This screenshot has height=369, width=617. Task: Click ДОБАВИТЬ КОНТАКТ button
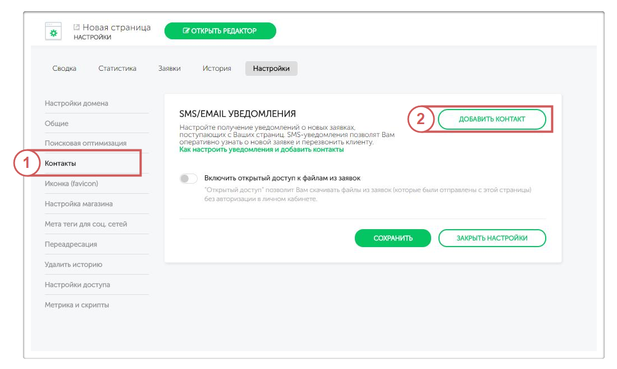pos(492,119)
